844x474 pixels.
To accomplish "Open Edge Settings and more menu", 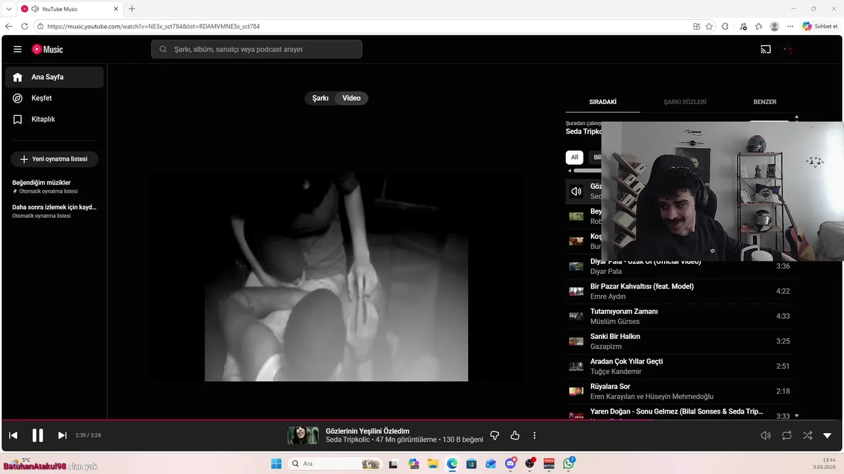I will [791, 26].
